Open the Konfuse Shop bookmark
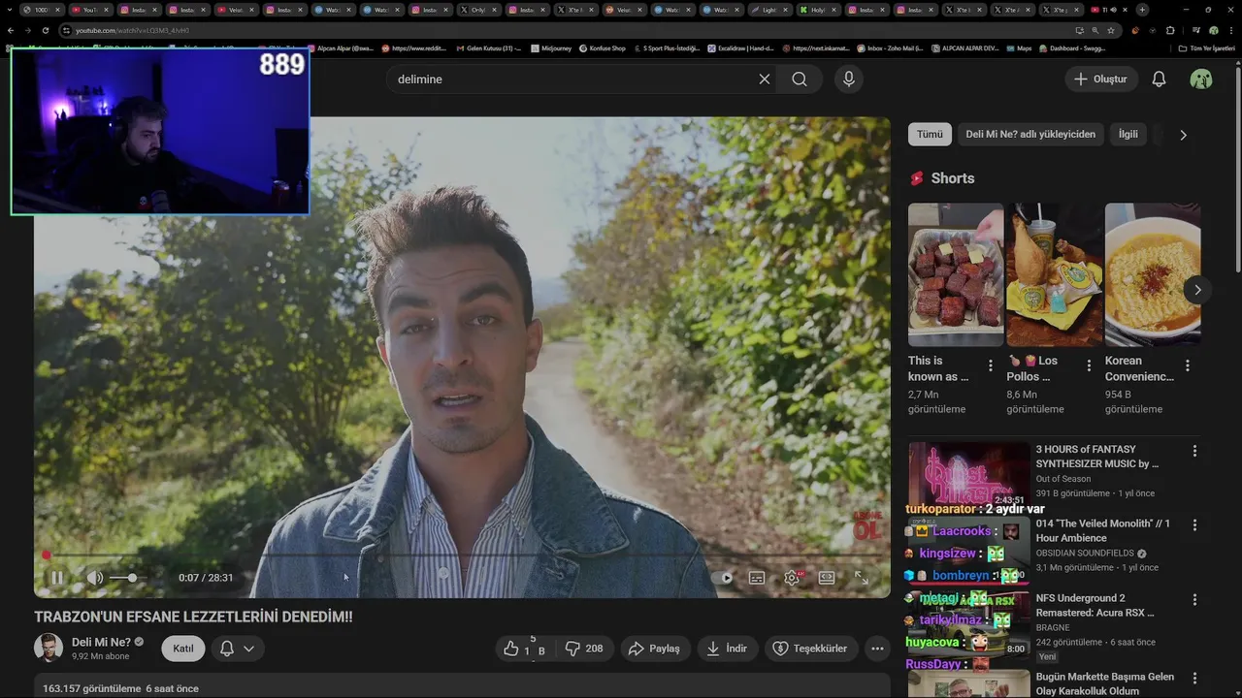 point(602,48)
